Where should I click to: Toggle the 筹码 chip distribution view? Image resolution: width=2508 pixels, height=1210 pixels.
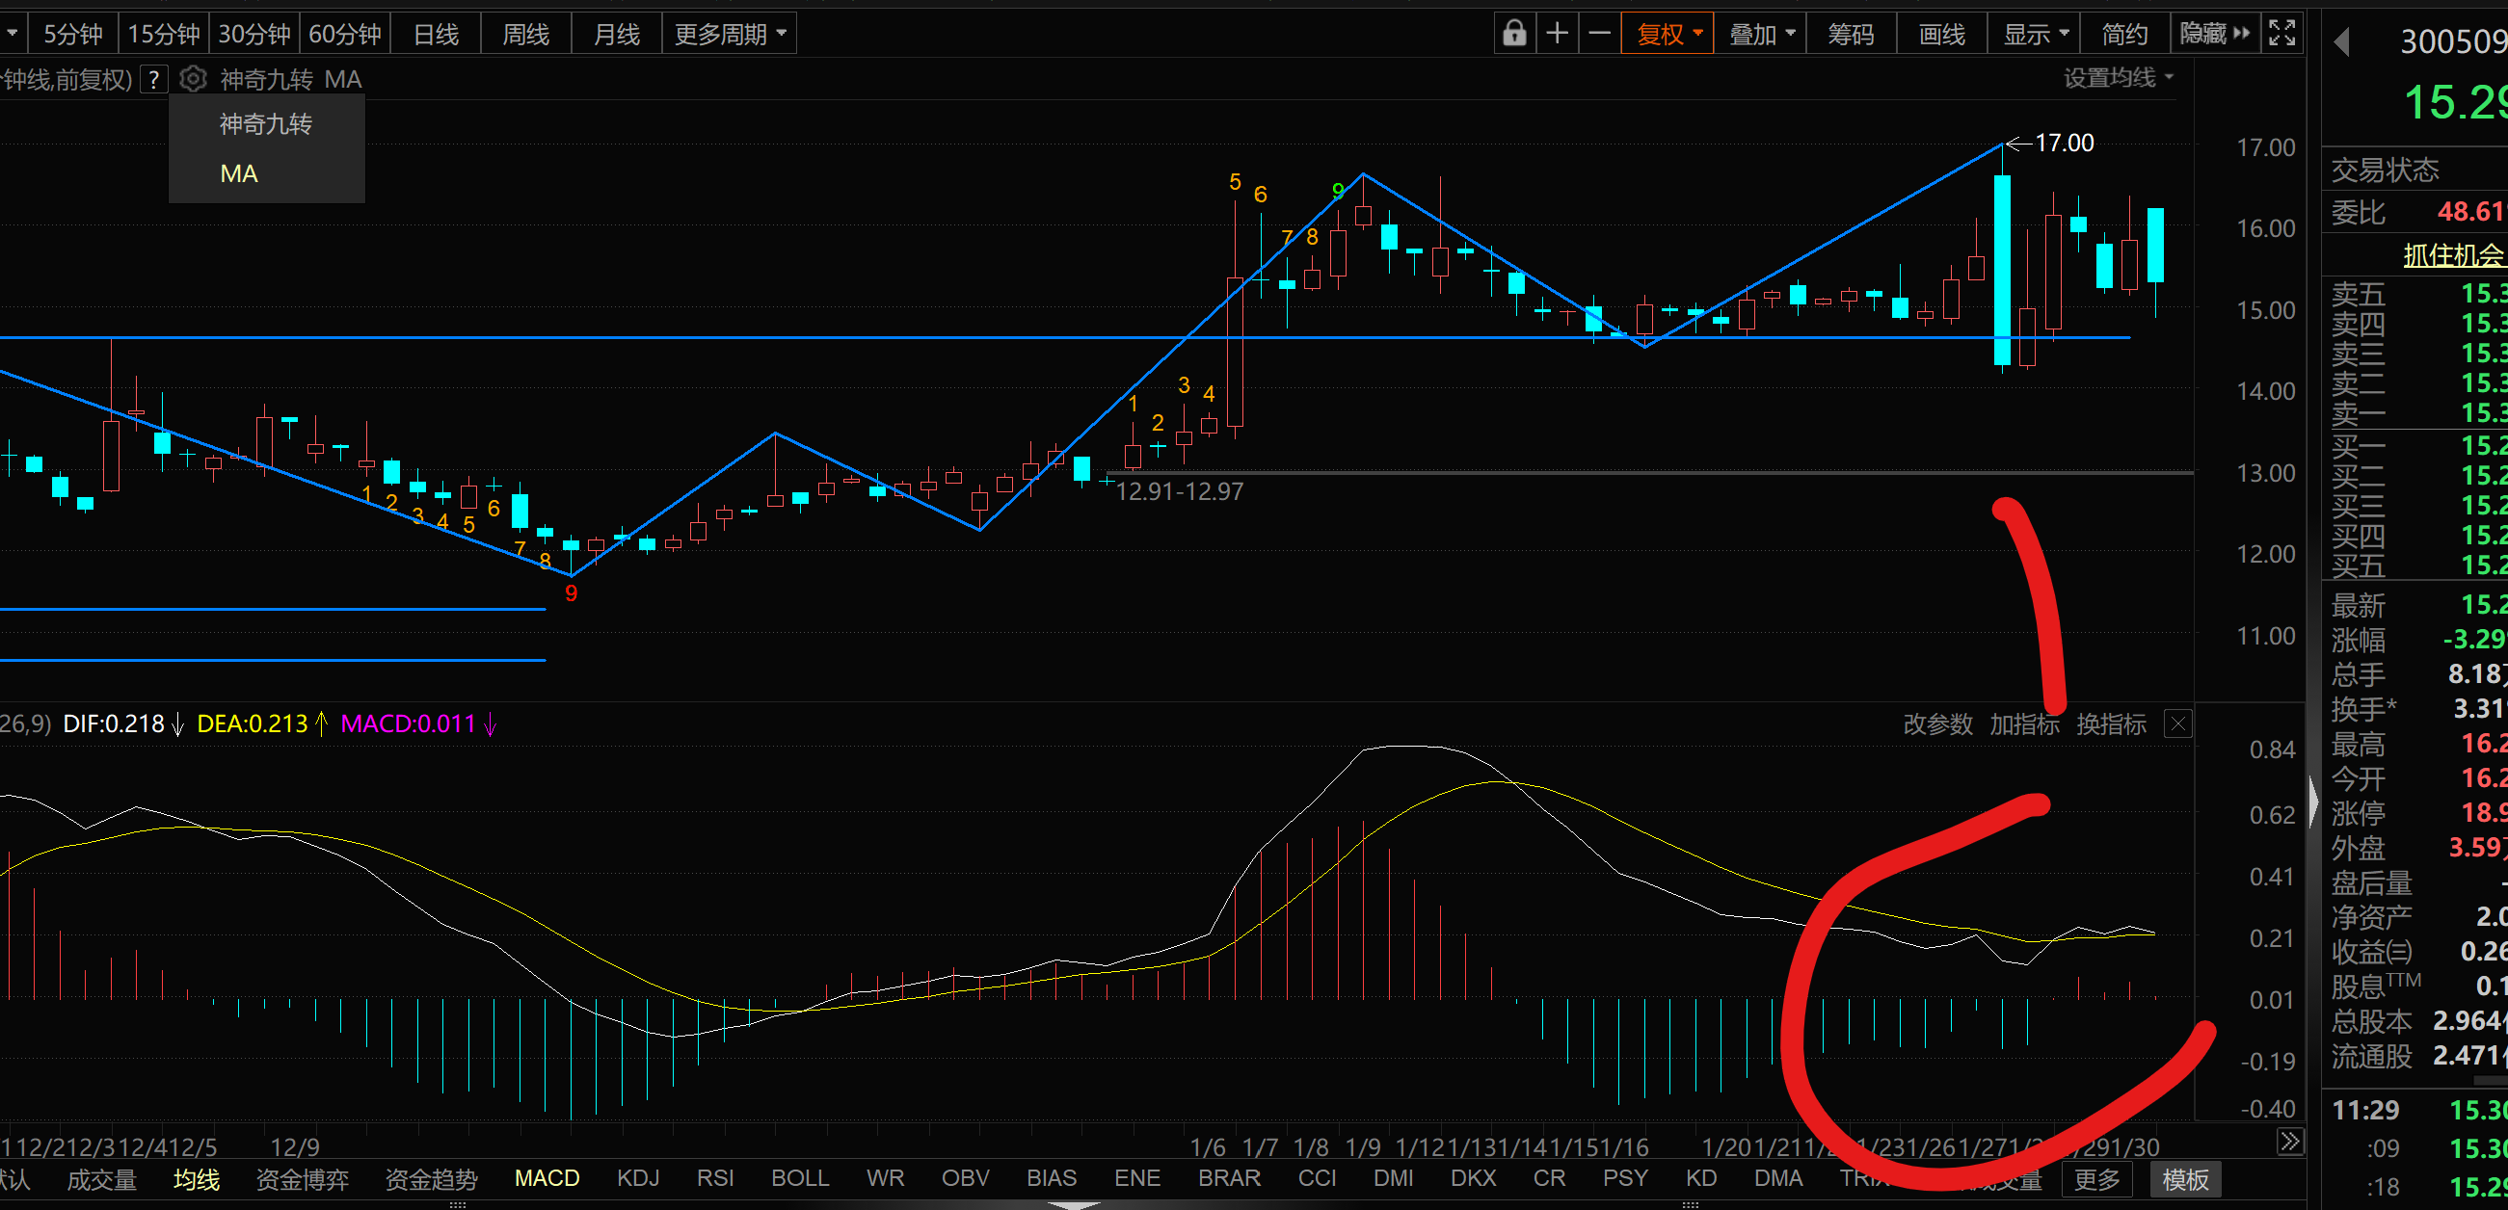(x=1850, y=35)
